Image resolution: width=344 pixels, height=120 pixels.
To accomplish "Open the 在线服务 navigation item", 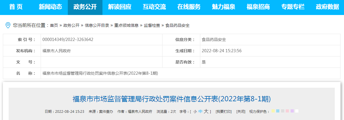I will coord(189,7).
